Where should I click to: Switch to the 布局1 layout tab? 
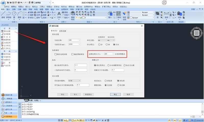click(x=31, y=100)
